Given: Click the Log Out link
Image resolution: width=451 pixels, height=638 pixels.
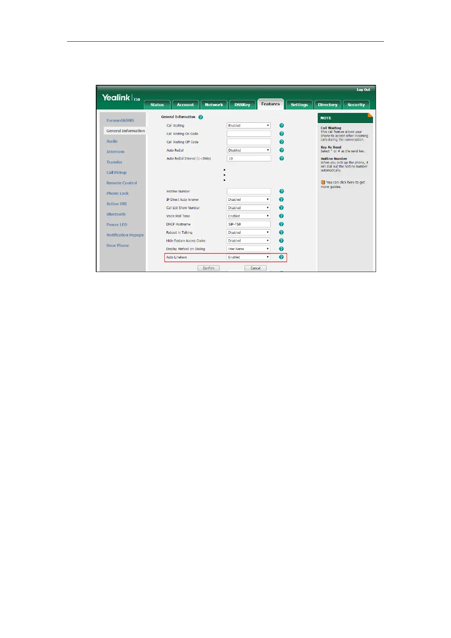Looking at the screenshot, I should (x=363, y=90).
